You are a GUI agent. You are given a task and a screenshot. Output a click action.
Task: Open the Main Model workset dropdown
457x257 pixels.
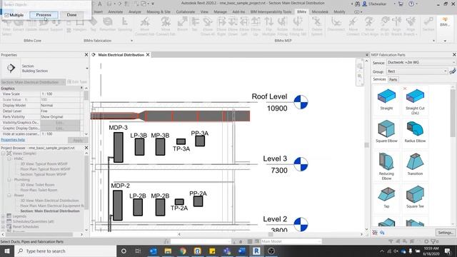coord(291,241)
